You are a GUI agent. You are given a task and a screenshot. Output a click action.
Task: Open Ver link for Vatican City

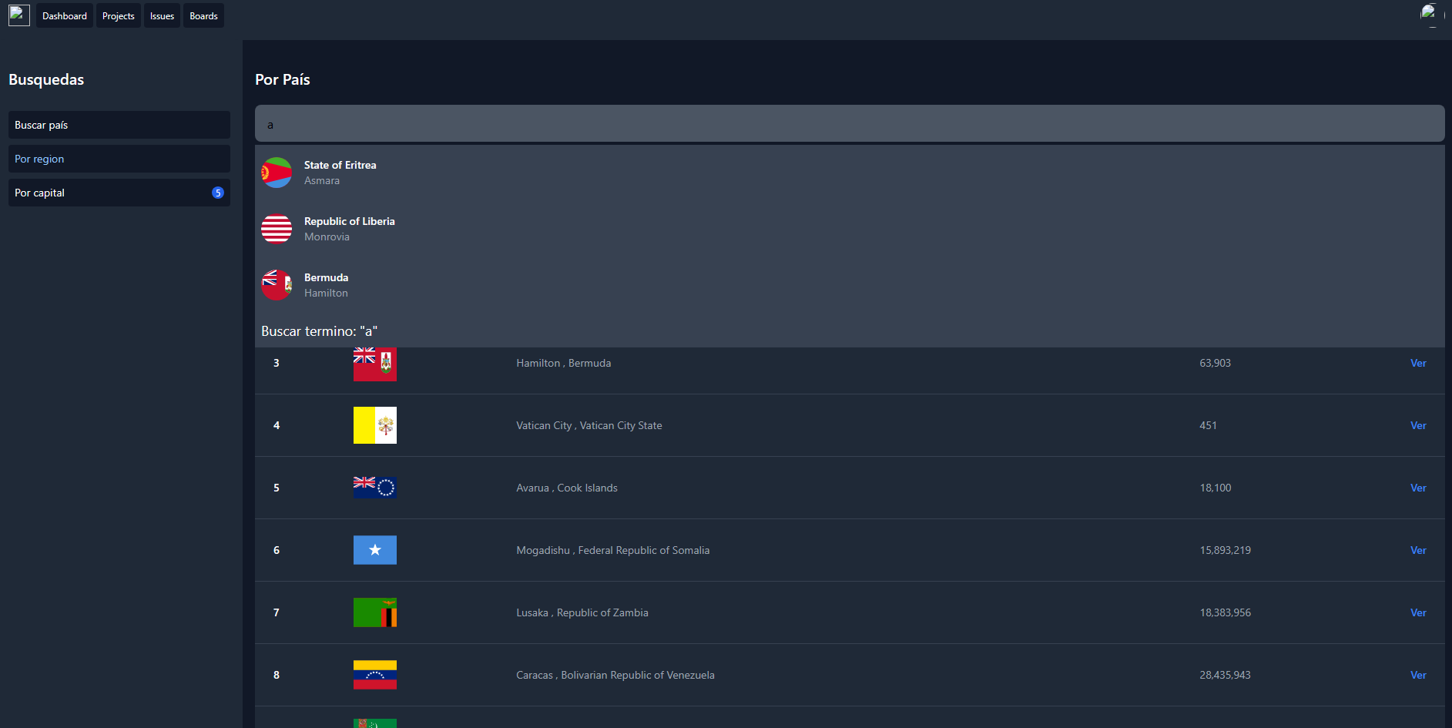1418,425
